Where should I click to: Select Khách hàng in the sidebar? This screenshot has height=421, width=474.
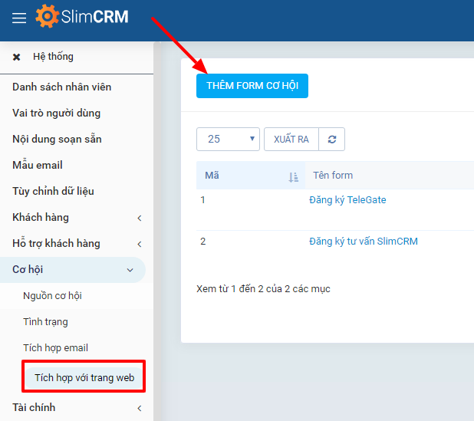[41, 218]
